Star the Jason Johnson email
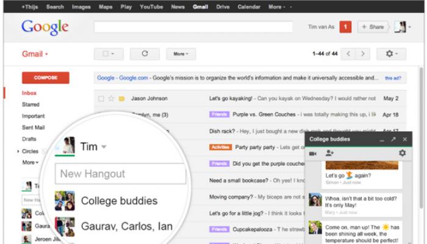This screenshot has height=244, width=427. point(111,98)
